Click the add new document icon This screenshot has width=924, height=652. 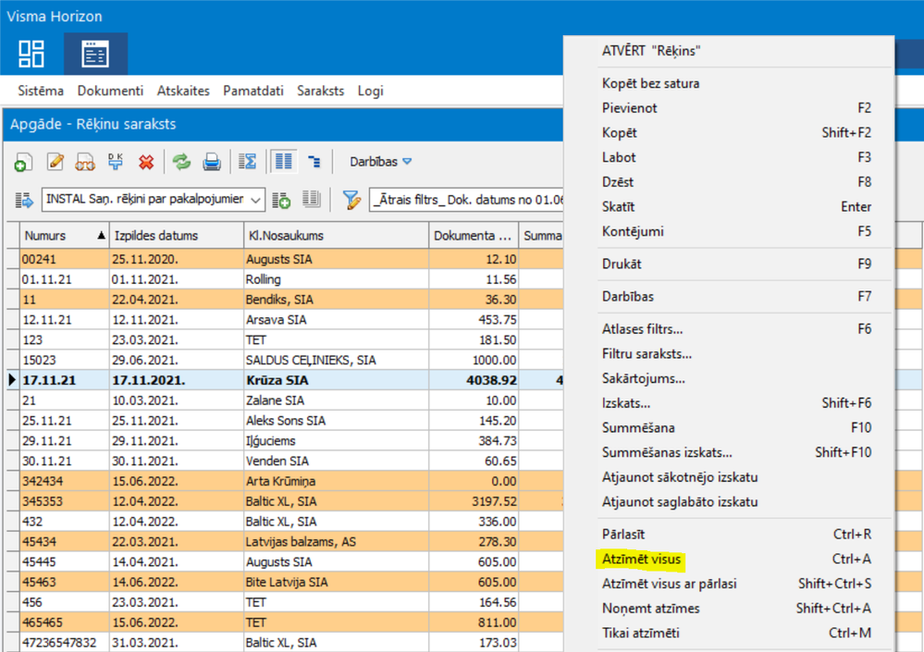pyautogui.click(x=23, y=162)
